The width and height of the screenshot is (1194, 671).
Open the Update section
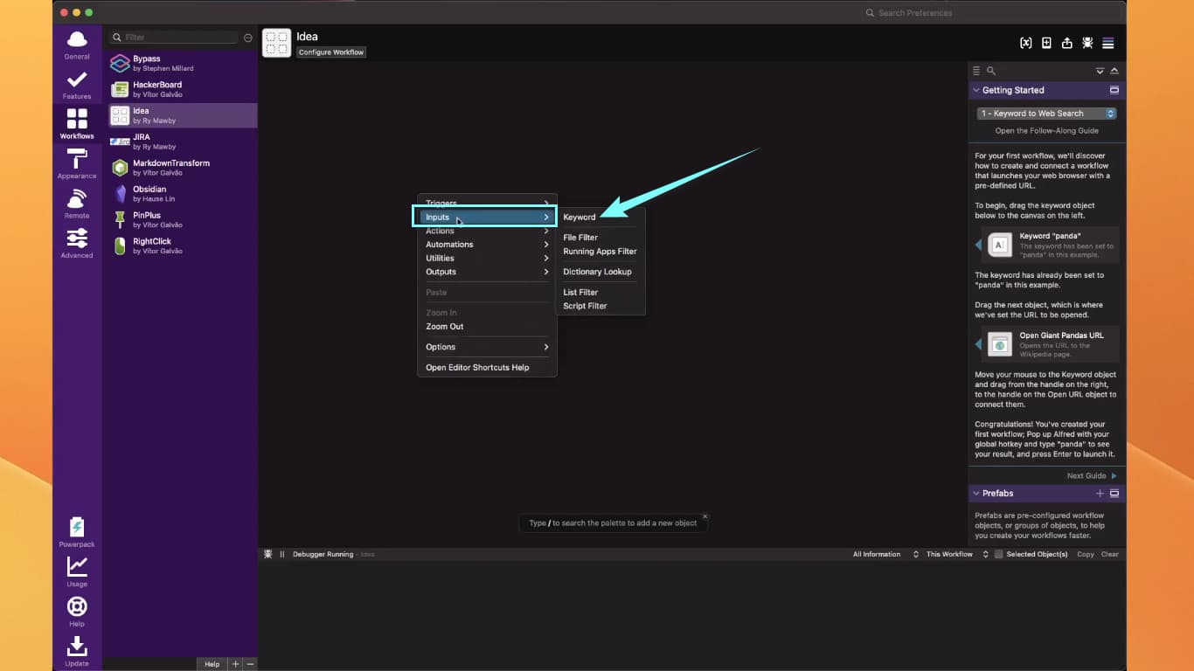(x=77, y=652)
